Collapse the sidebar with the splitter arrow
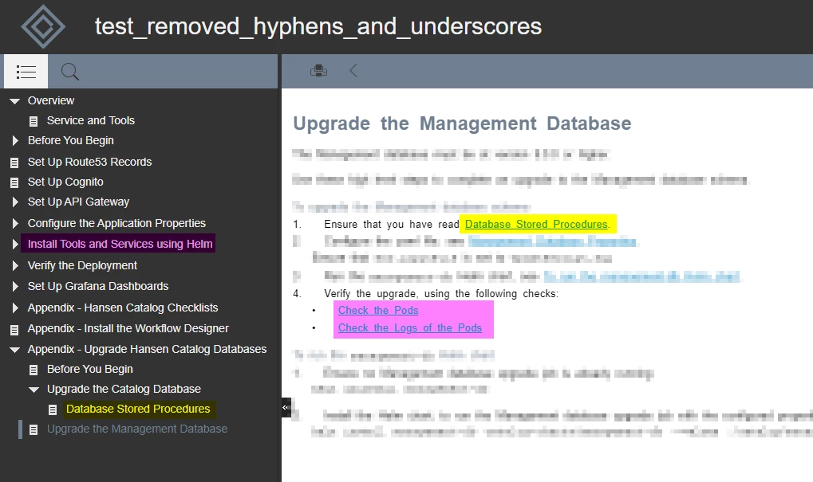The image size is (813, 482). [285, 407]
